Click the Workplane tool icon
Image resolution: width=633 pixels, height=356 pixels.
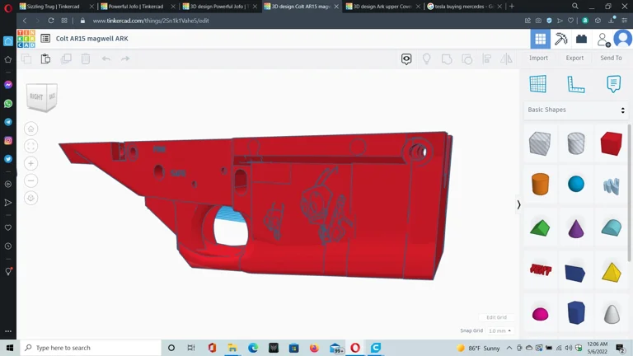coord(537,84)
